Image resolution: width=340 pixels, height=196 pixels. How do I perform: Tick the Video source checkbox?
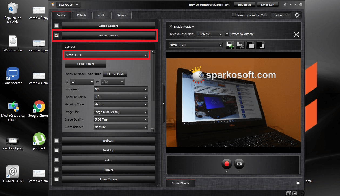tap(56, 160)
